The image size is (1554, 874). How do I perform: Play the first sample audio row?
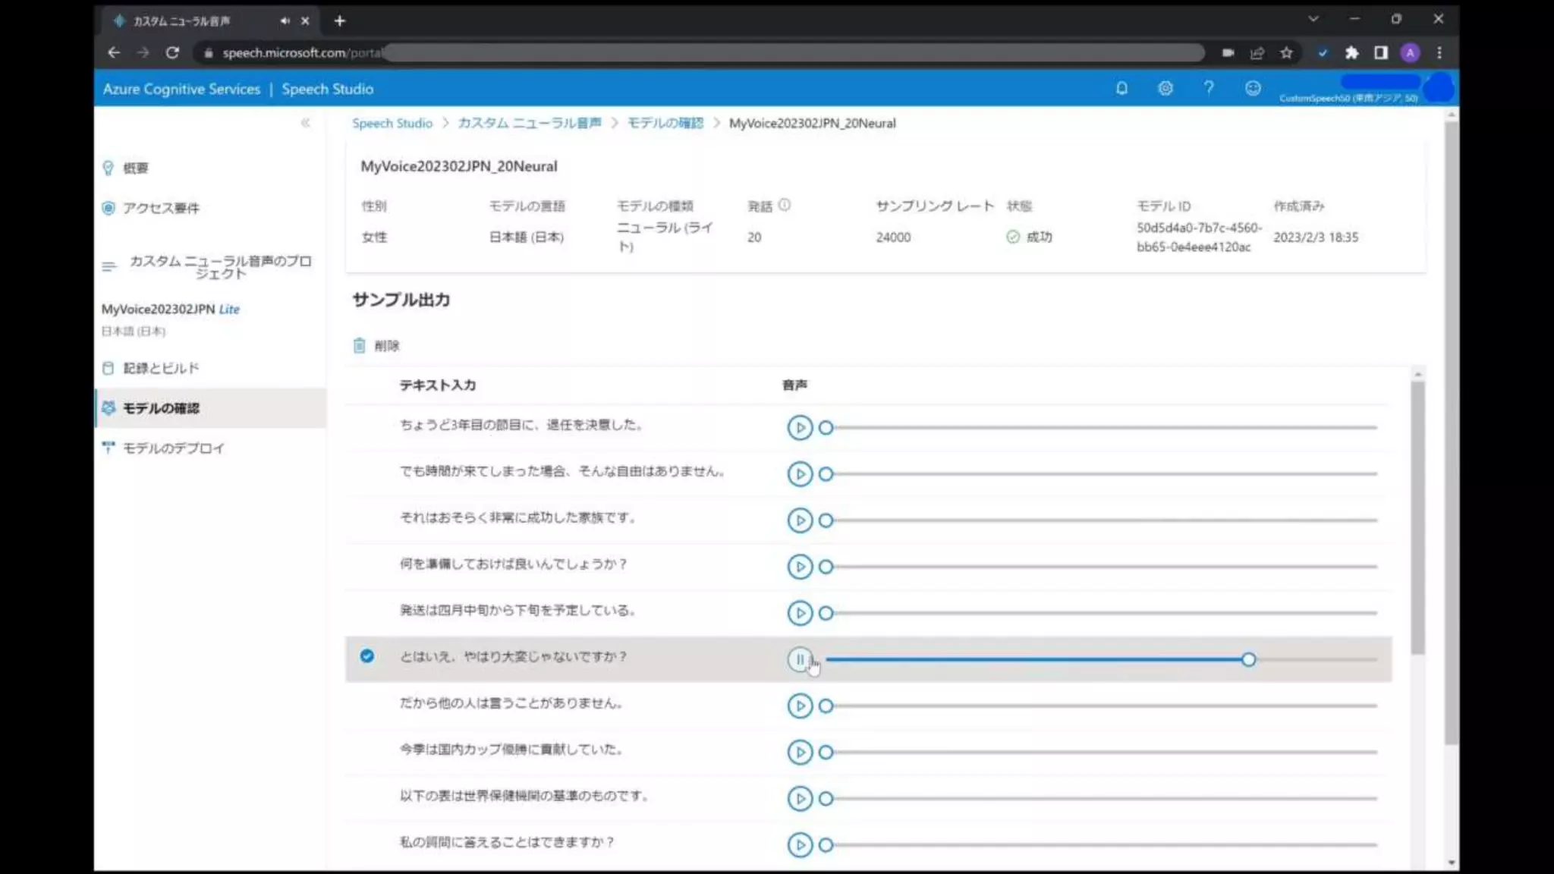tap(800, 428)
